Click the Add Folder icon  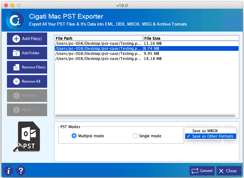[x=16, y=53]
